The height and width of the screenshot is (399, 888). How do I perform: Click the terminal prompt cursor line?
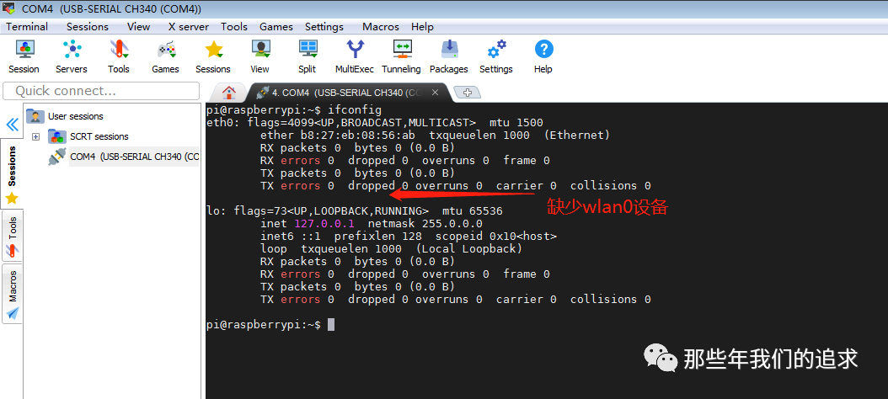(270, 325)
